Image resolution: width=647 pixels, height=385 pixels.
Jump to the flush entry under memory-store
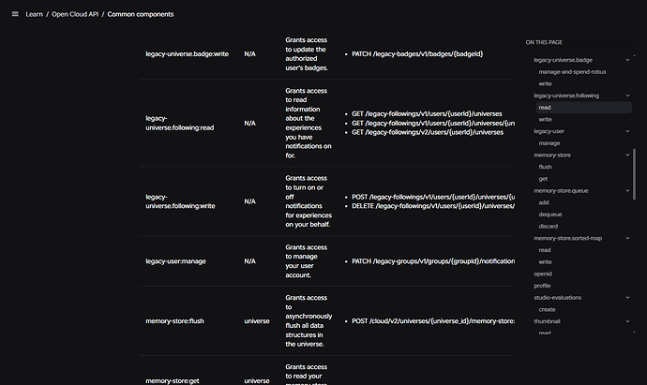pos(545,167)
